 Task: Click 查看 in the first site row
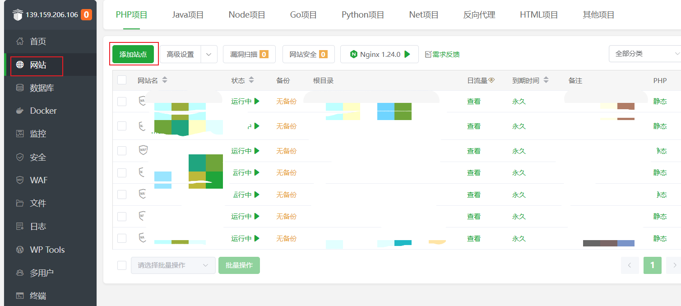[474, 102]
